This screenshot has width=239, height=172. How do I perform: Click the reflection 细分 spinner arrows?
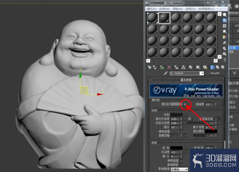(181, 127)
